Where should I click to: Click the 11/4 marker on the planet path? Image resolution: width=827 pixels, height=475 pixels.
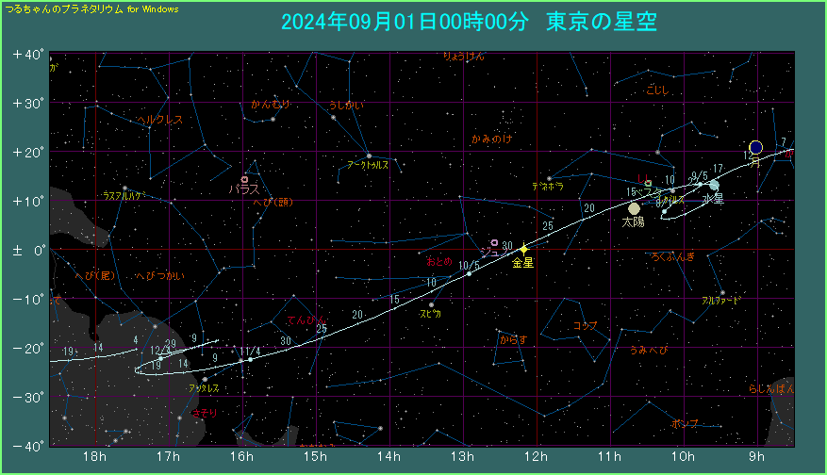pos(250,359)
